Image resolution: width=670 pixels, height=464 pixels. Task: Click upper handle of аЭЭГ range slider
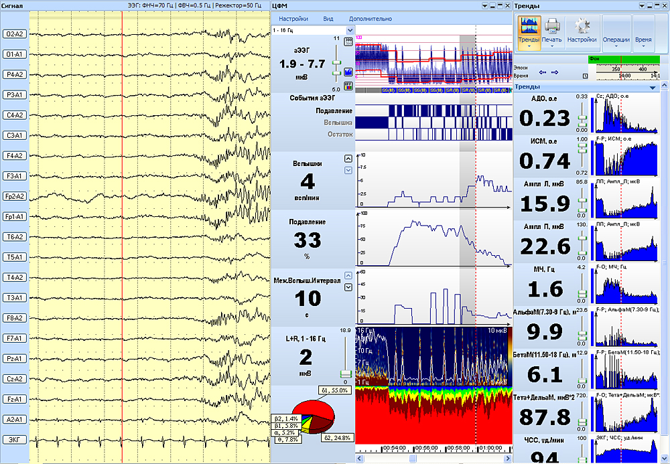pos(337,63)
